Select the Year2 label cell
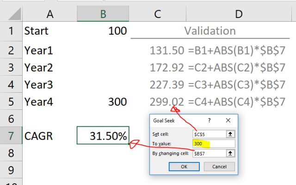The width and height of the screenshot is (296, 185). (50, 67)
